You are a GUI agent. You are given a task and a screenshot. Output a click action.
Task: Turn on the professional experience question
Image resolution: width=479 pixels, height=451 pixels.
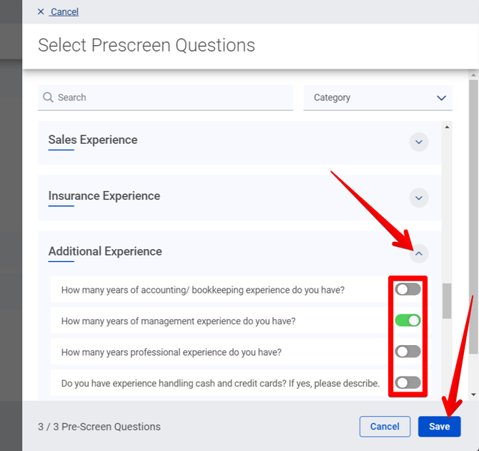[408, 351]
